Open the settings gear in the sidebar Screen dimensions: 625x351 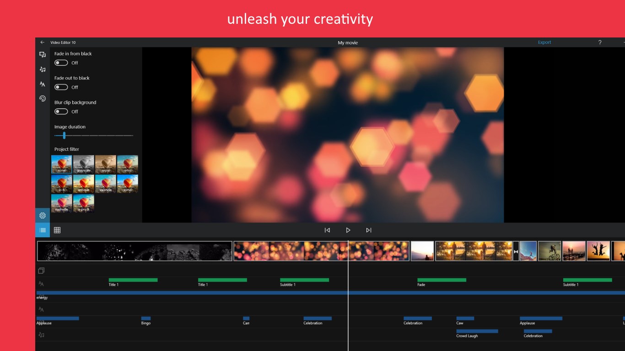click(43, 215)
